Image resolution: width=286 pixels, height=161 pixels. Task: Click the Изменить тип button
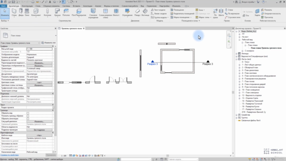click(x=48, y=43)
